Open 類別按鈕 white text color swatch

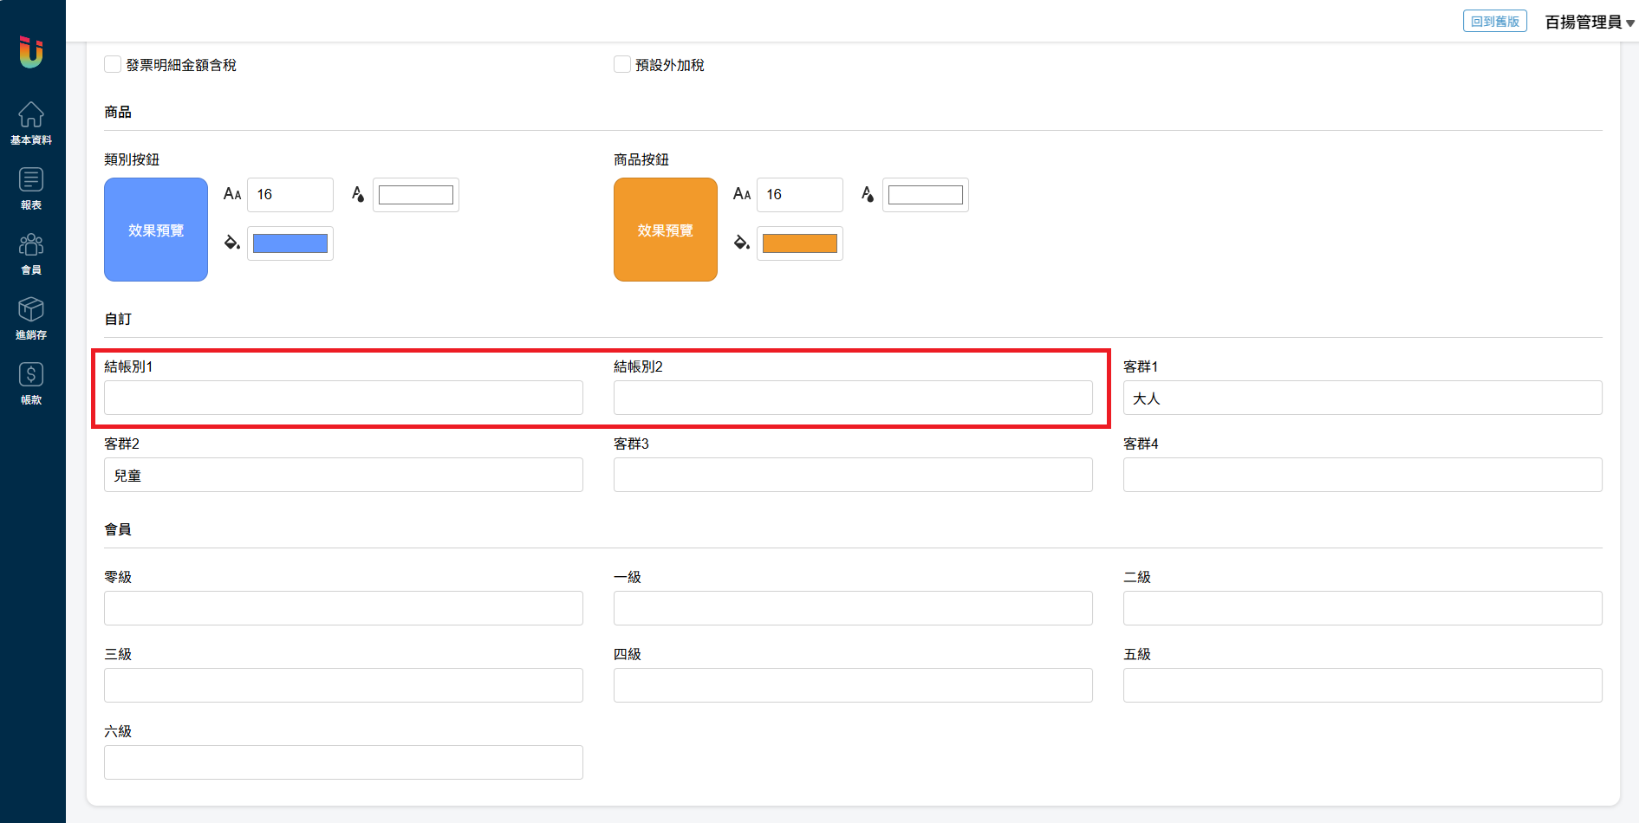coord(416,195)
